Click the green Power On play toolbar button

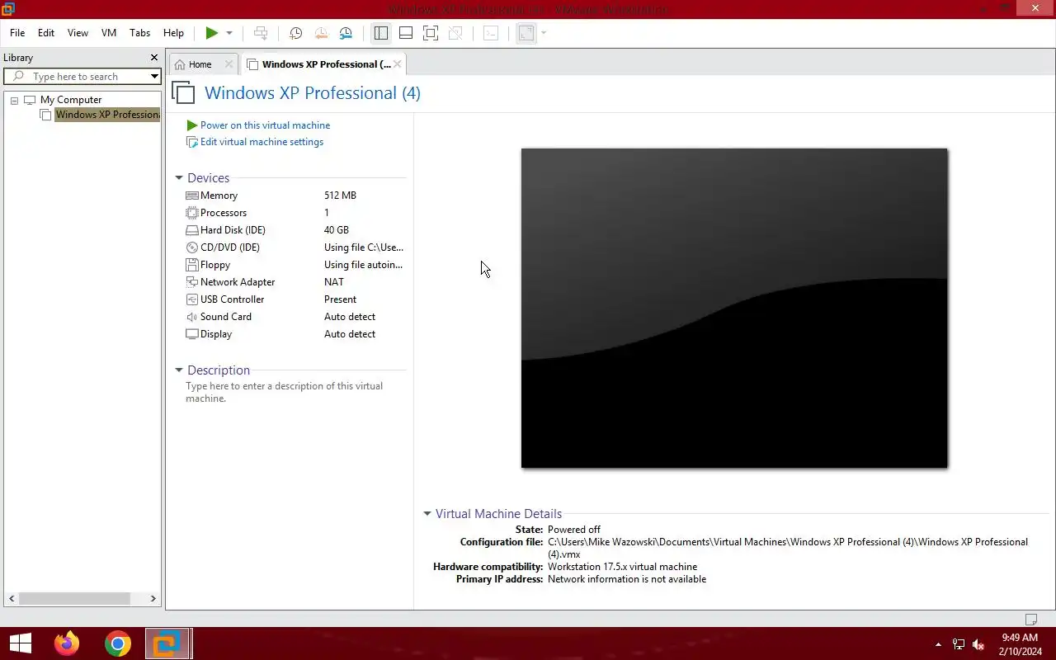click(212, 33)
